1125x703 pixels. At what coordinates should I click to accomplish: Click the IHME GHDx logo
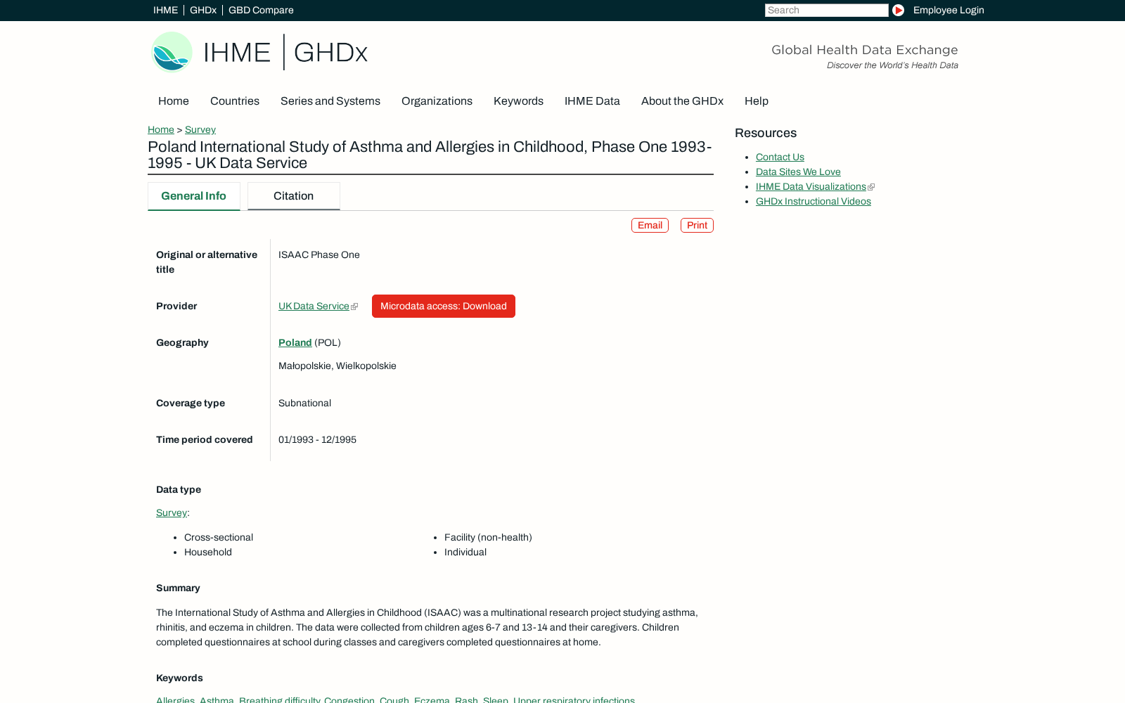click(259, 52)
